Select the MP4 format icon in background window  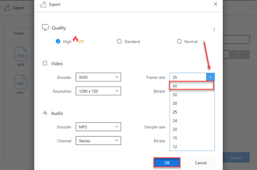(x=21, y=54)
